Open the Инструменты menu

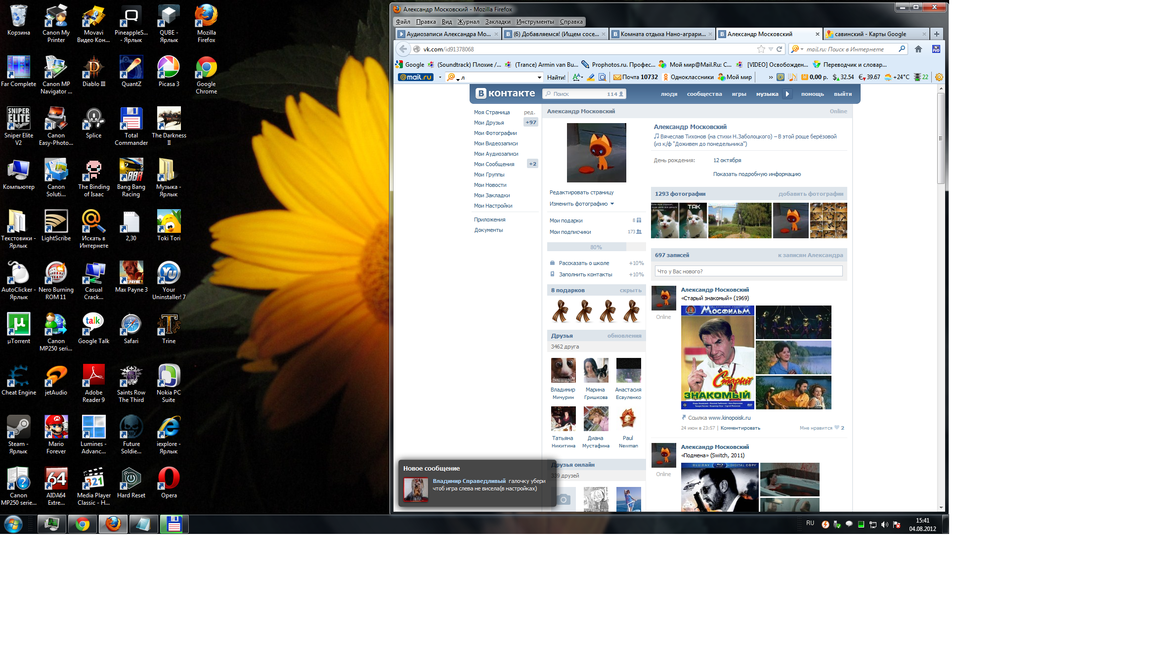pos(535,22)
